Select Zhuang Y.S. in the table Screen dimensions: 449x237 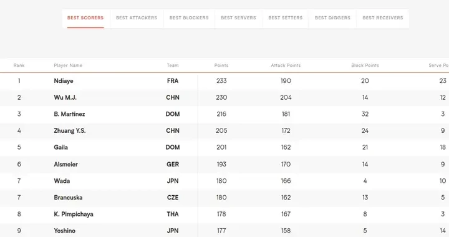(70, 131)
